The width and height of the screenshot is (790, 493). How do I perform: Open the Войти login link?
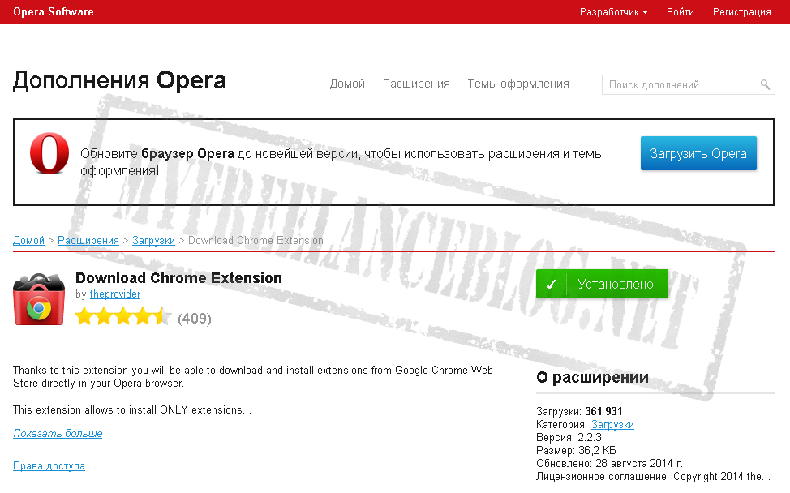point(681,11)
